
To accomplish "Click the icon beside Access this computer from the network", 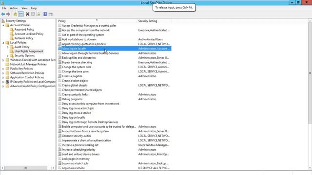I will [x=59, y=30].
